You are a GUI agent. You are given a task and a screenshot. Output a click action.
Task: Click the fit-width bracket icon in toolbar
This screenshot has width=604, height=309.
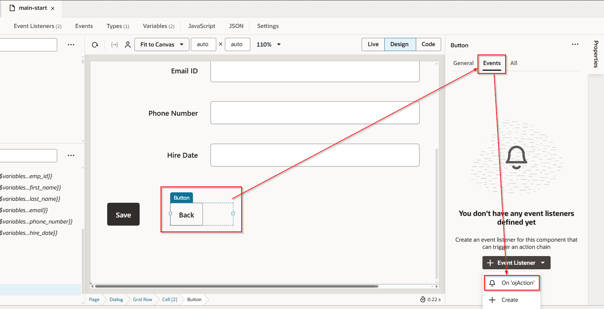114,45
